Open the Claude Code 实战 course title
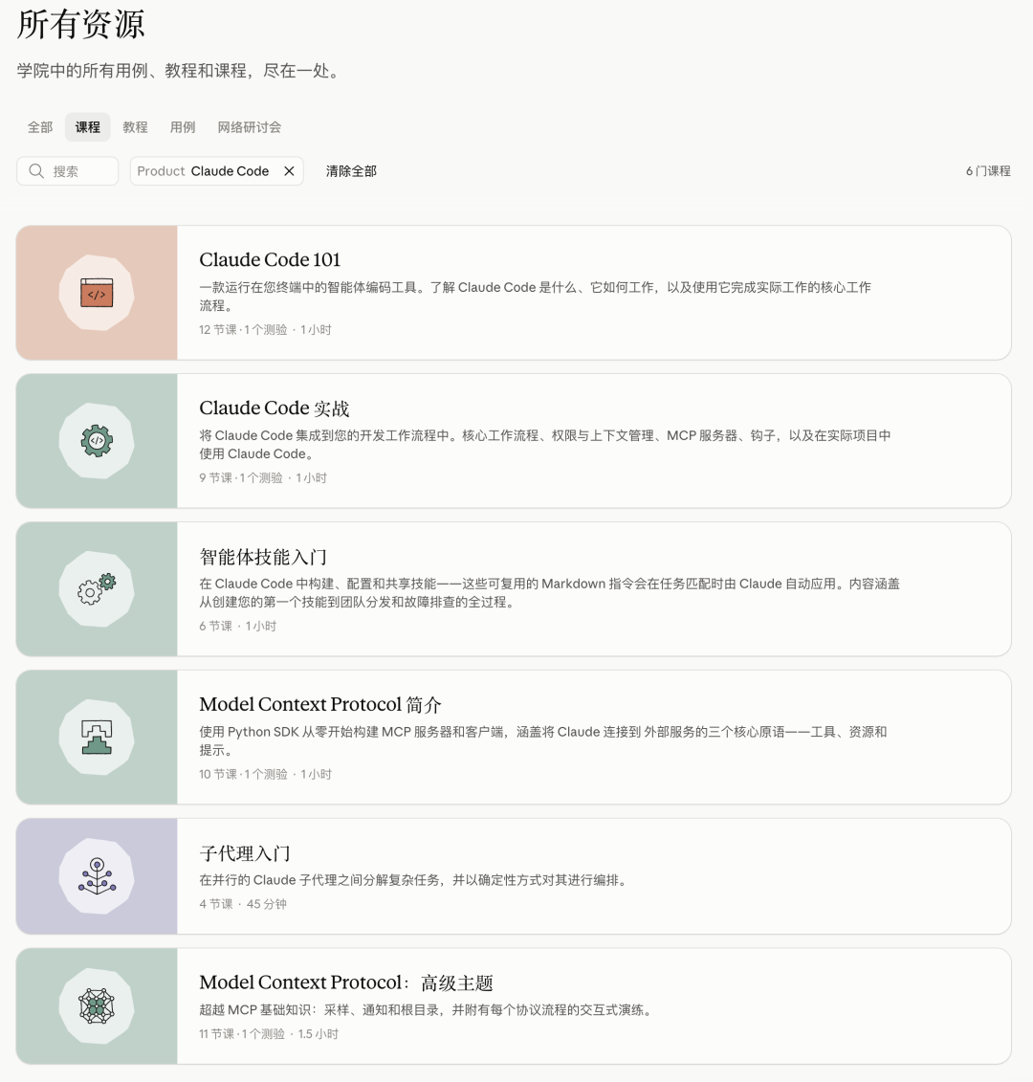Viewport: 1033px width, 1082px height. (x=274, y=408)
